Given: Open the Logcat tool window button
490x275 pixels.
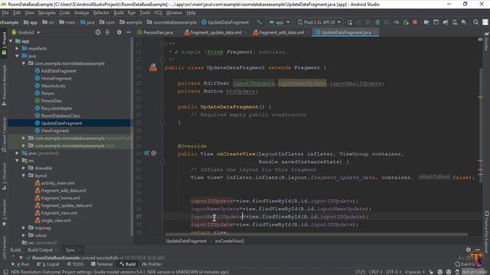Looking at the screenshot, I should point(47,264).
